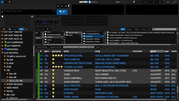Switch library to simple list view
The width and height of the screenshot is (179, 101).
tap(27, 29)
